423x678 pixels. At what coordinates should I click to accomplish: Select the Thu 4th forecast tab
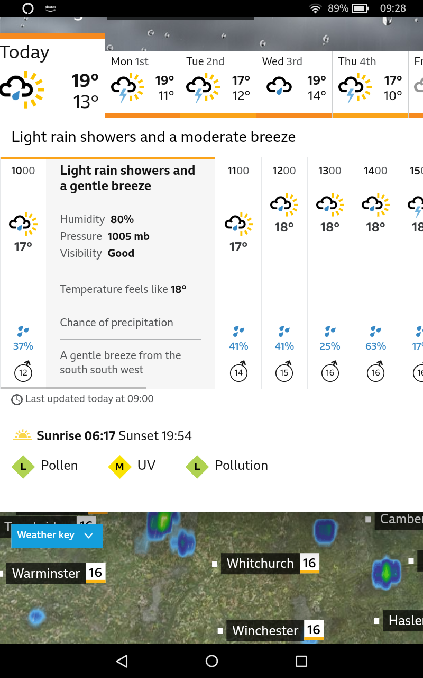point(370,83)
